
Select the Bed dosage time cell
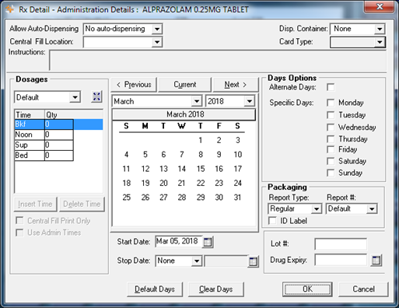[30, 156]
